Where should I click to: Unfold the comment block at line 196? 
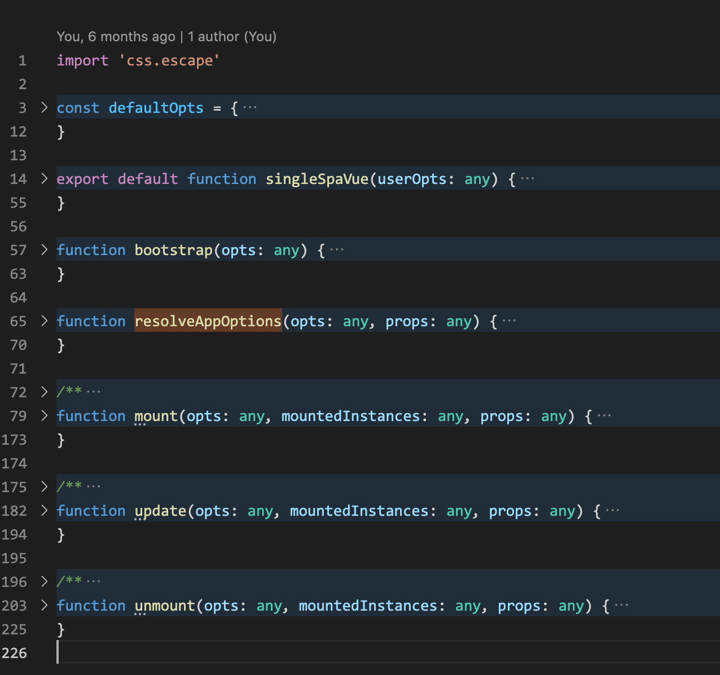click(x=45, y=581)
